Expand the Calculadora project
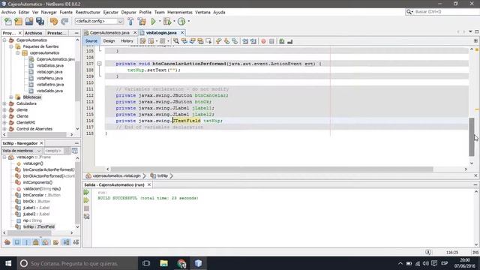 tap(4, 103)
